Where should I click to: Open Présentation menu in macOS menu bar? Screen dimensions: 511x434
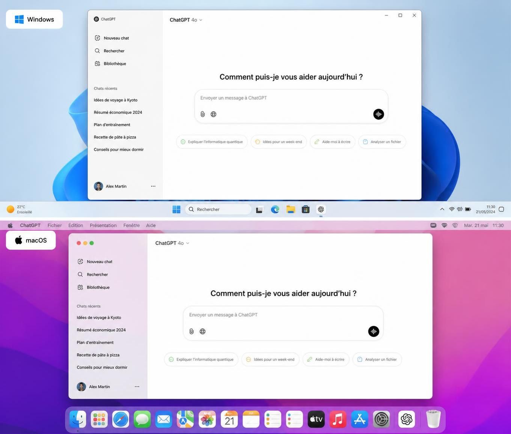pyautogui.click(x=103, y=225)
